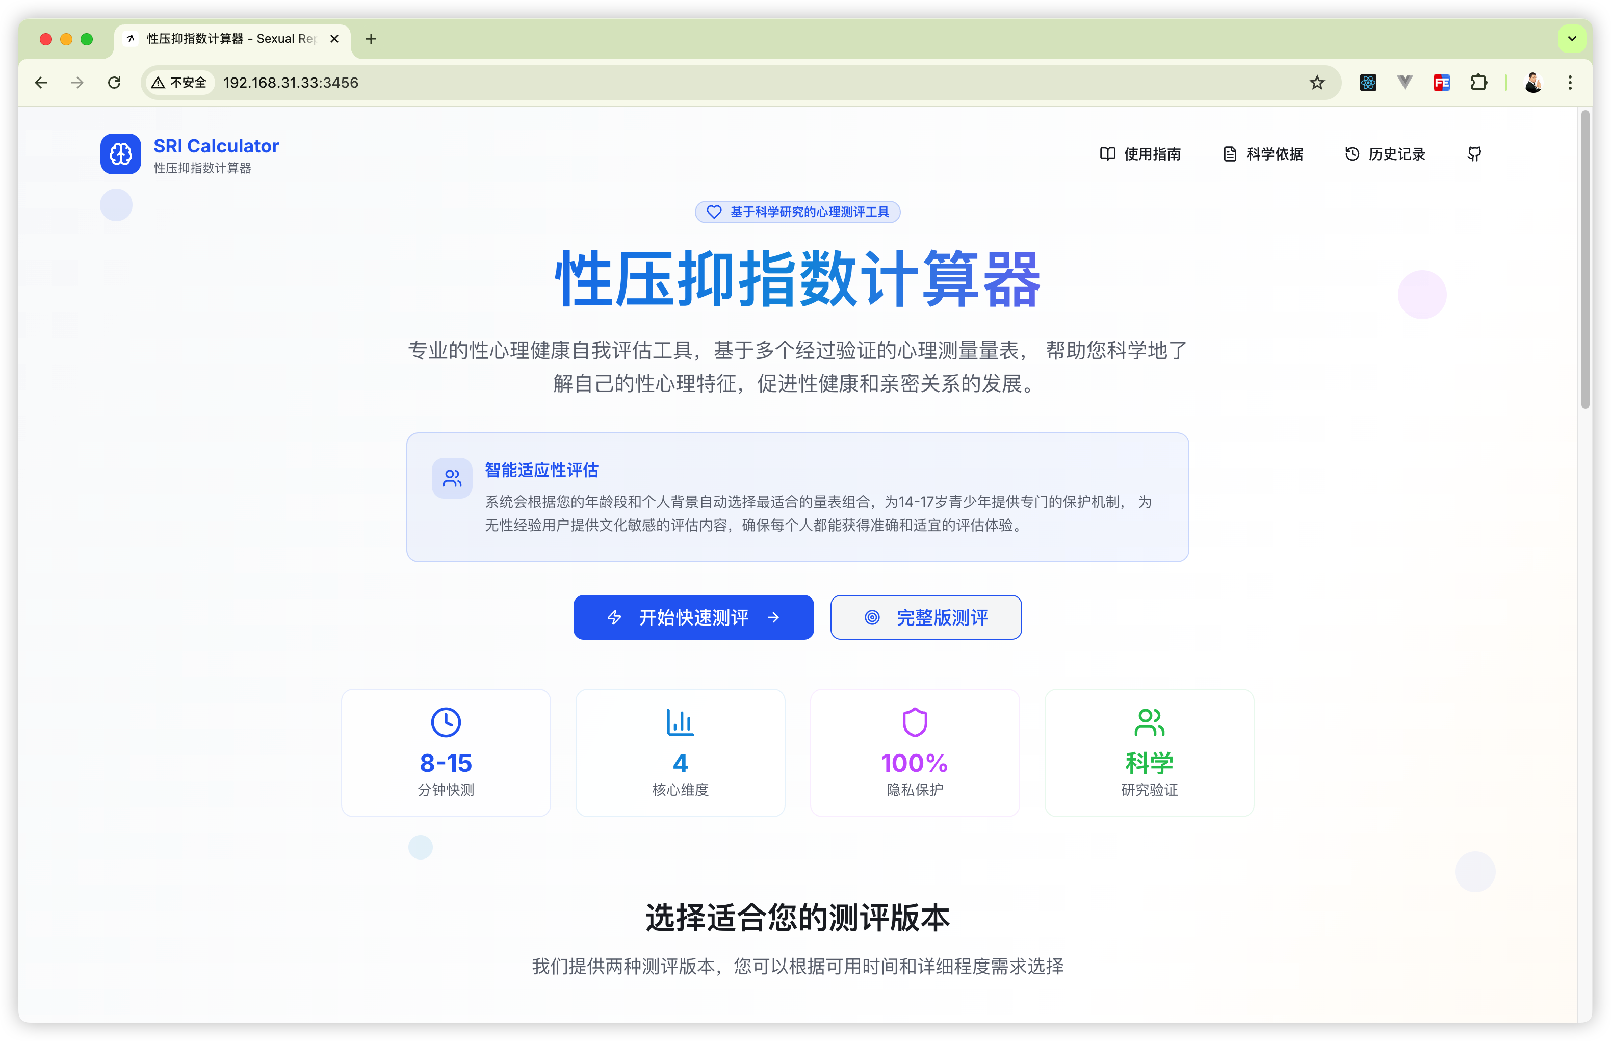The width and height of the screenshot is (1611, 1041).
Task: Go to the 历史记录 page
Action: pyautogui.click(x=1385, y=154)
